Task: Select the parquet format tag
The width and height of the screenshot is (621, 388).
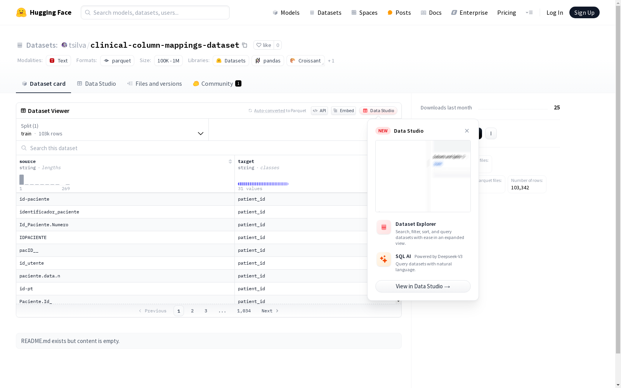Action: coord(117,61)
